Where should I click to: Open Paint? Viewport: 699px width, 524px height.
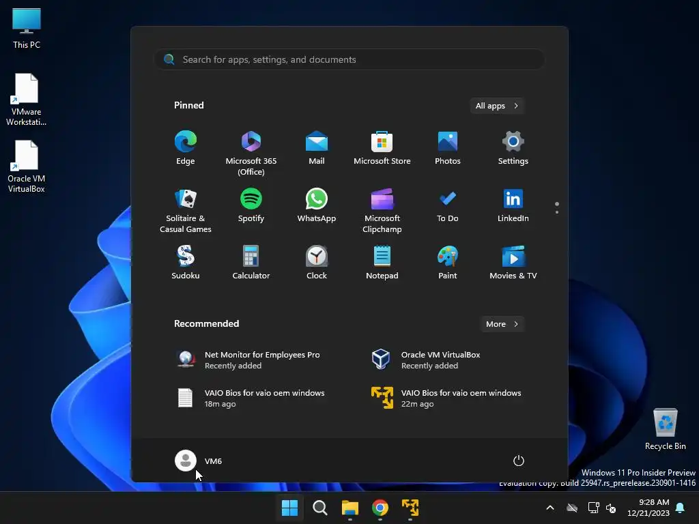pos(448,263)
